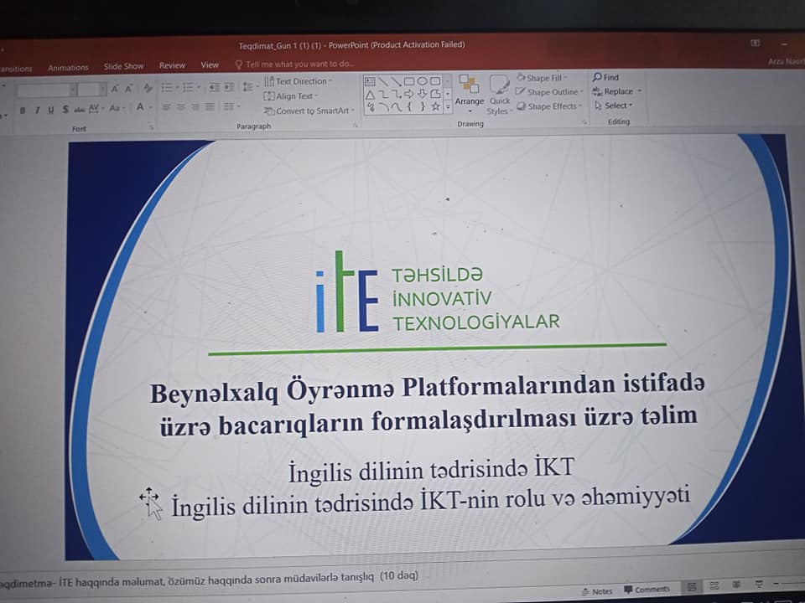Click the zoom out minus button
The image size is (805, 603).
(x=777, y=584)
